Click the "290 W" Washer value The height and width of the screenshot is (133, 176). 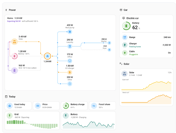click(x=104, y=39)
